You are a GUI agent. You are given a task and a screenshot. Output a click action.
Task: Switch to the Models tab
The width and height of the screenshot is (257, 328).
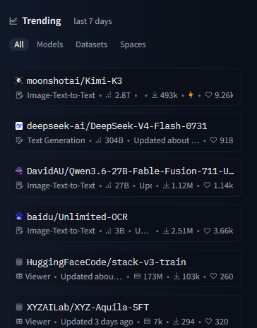50,44
